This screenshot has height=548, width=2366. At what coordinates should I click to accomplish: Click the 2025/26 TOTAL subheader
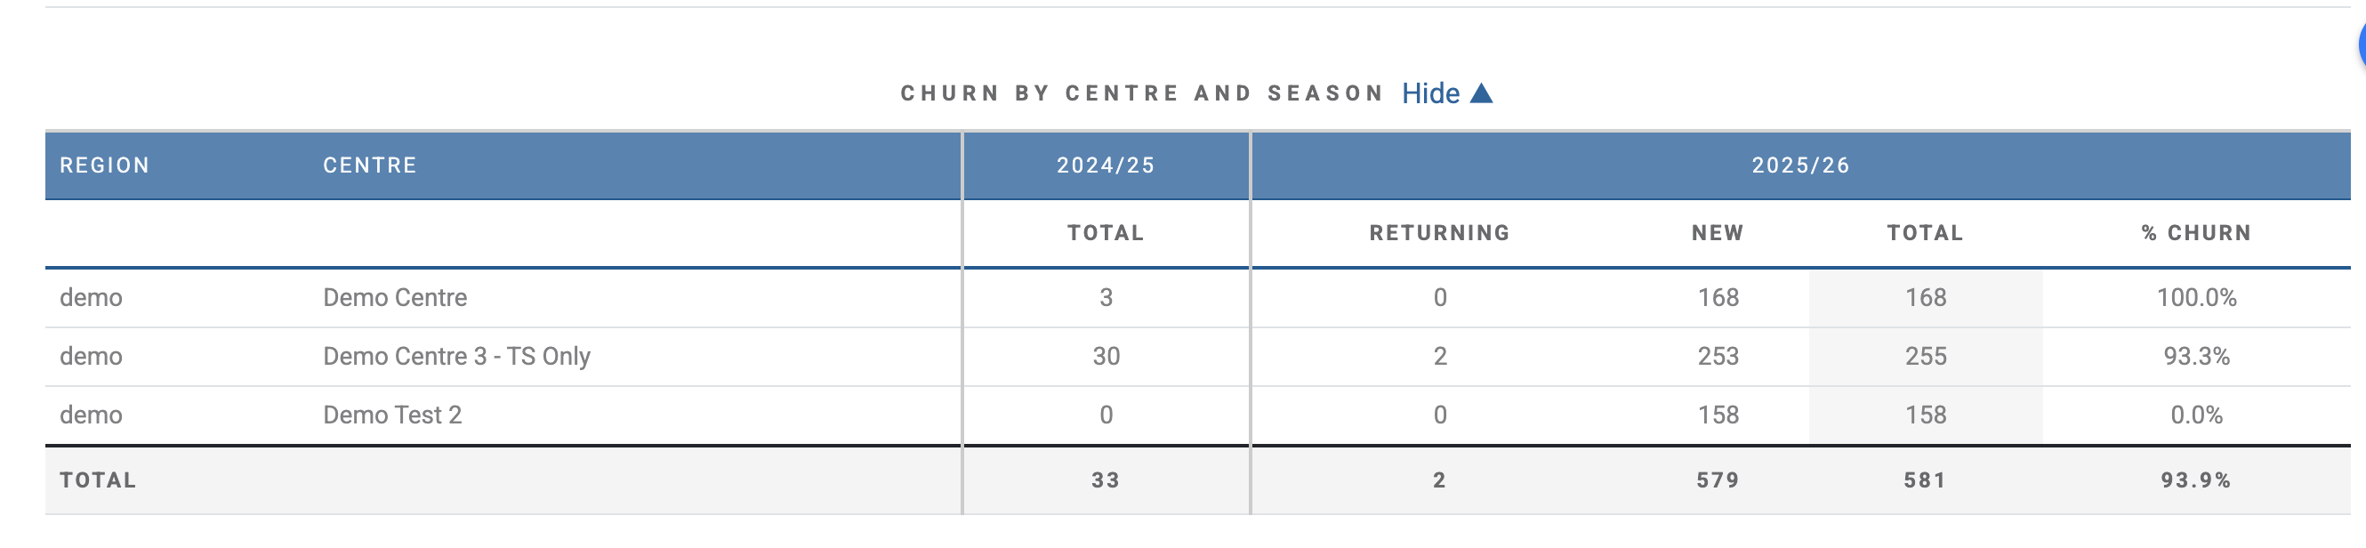coord(1925,233)
